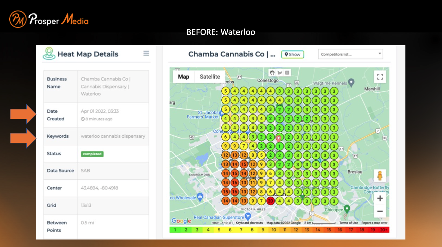Viewport: 442px width, 247px height.
Task: Open the Terms of Use link
Action: click(349, 223)
